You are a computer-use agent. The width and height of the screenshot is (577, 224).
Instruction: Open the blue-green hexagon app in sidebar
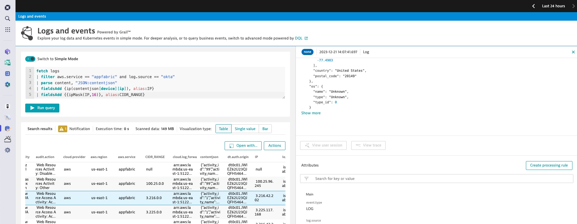pyautogui.click(x=8, y=84)
